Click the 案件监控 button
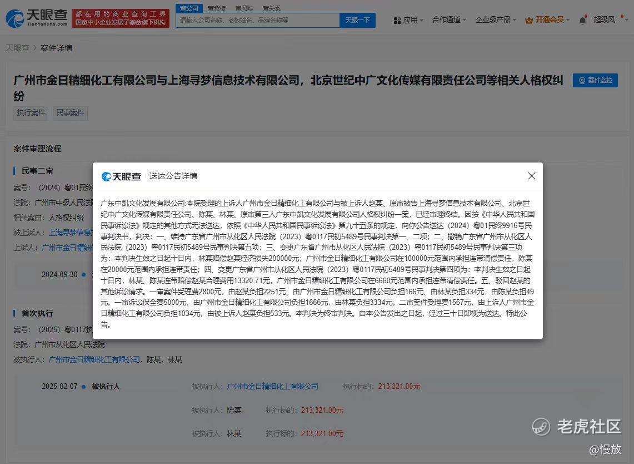Image resolution: width=634 pixels, height=464 pixels. coord(595,80)
